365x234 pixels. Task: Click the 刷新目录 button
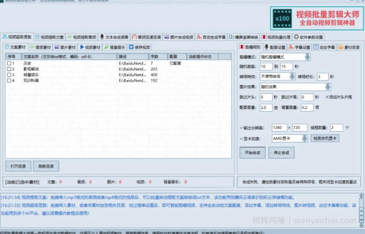(x=46, y=166)
